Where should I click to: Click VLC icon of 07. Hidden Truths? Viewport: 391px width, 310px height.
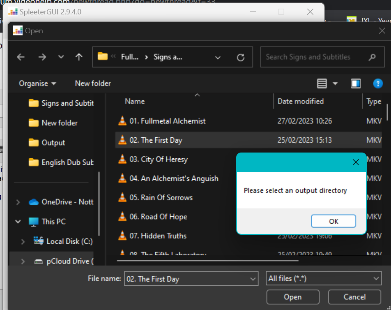(x=122, y=235)
